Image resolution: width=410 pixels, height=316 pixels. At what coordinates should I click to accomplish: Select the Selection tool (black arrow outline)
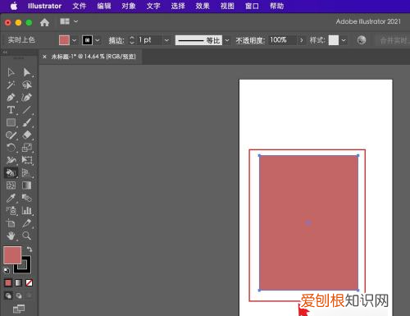[11, 72]
